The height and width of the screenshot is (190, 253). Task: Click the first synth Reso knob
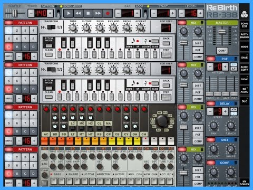[x=100, y=28]
